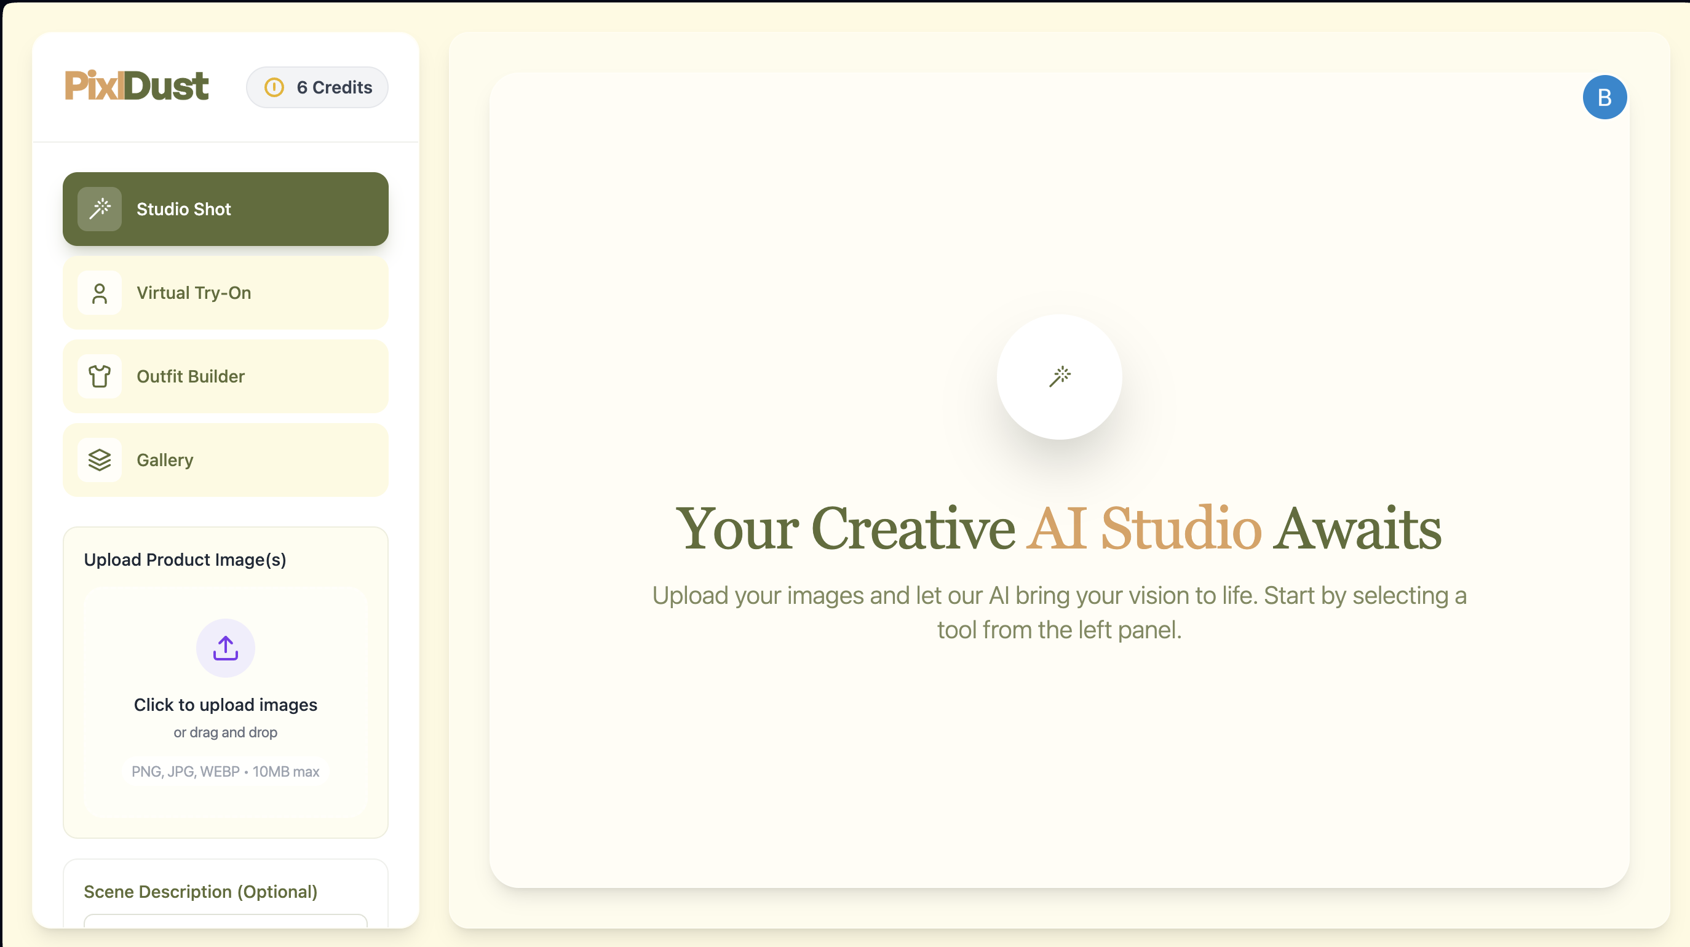
Task: Check remaining credits via 6 Credits badge
Action: pos(317,87)
